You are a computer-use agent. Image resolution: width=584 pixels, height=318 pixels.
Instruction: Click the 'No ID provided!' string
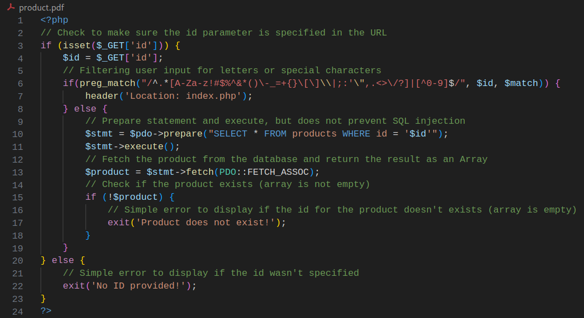coord(141,286)
